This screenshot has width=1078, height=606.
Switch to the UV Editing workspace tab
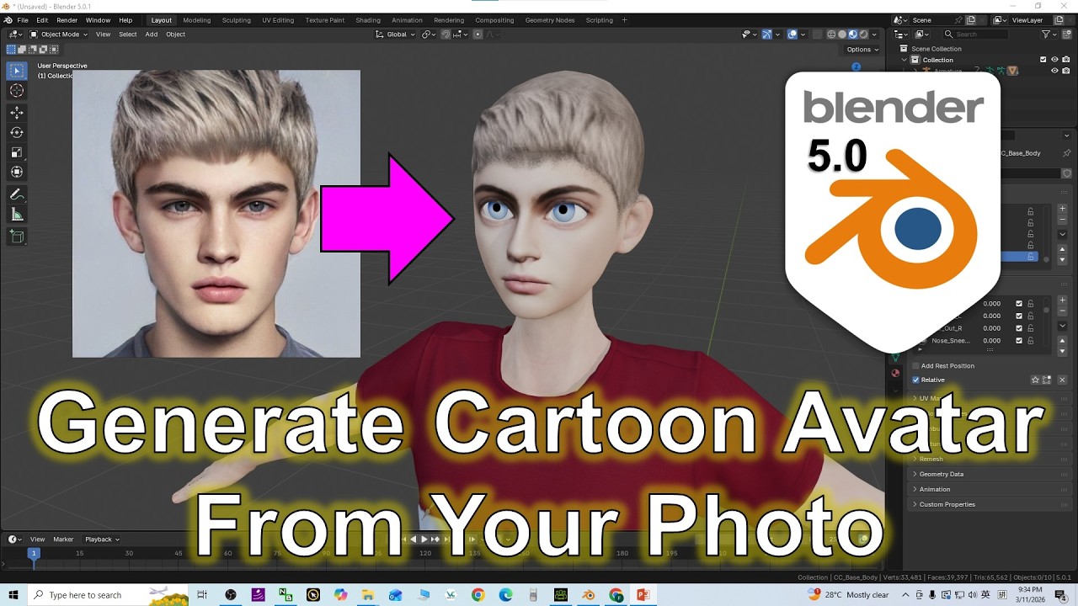coord(278,20)
